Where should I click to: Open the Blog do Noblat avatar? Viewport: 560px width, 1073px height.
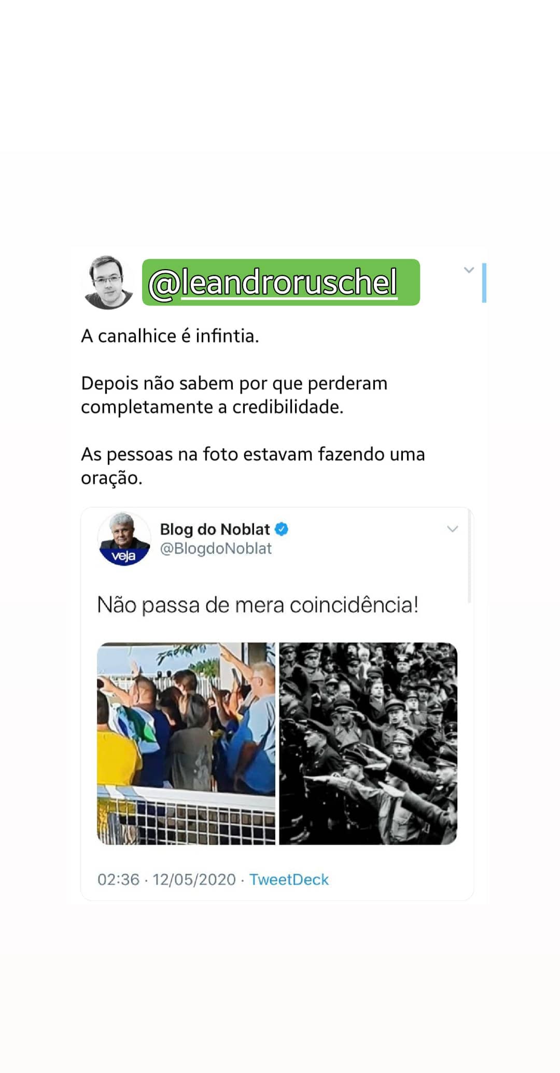point(124,539)
